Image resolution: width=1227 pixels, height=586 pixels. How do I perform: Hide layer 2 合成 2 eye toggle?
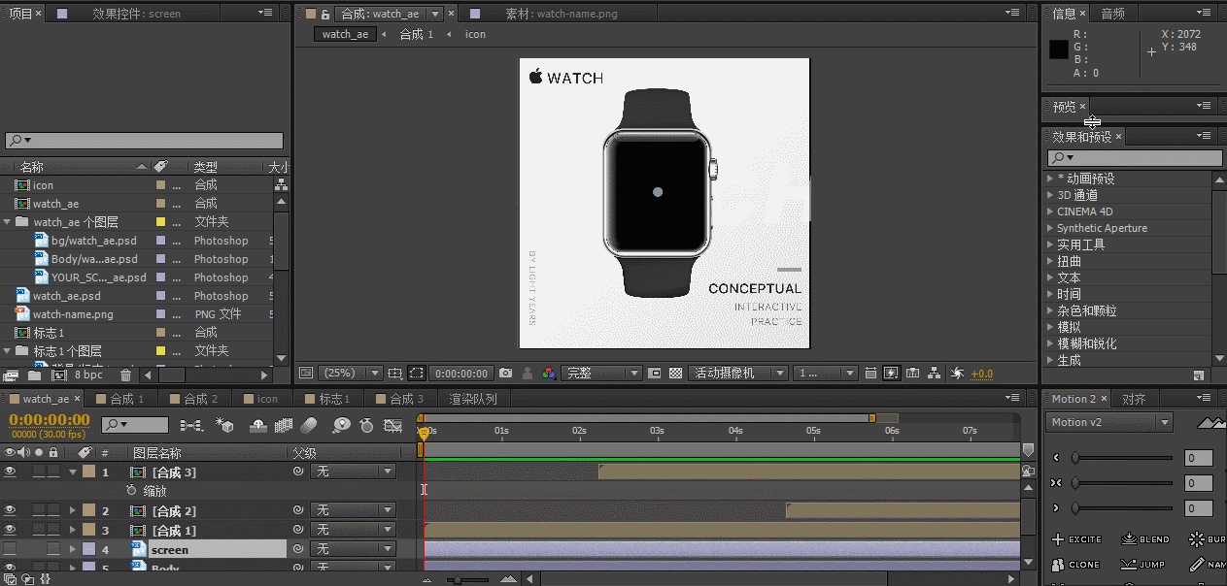coord(11,510)
